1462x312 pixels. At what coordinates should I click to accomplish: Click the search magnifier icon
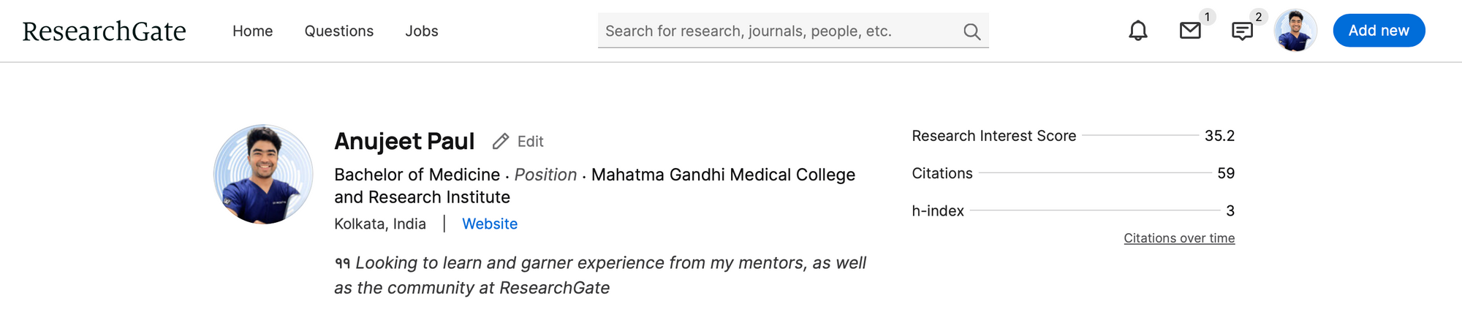(x=971, y=31)
